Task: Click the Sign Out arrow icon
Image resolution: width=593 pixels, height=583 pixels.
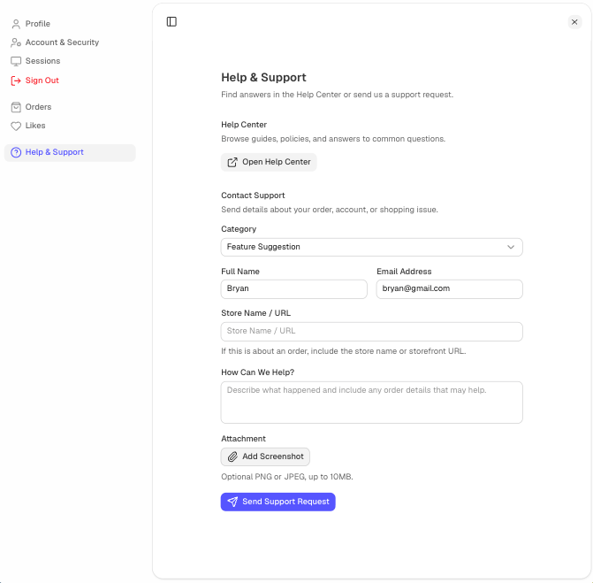Action: 16,81
